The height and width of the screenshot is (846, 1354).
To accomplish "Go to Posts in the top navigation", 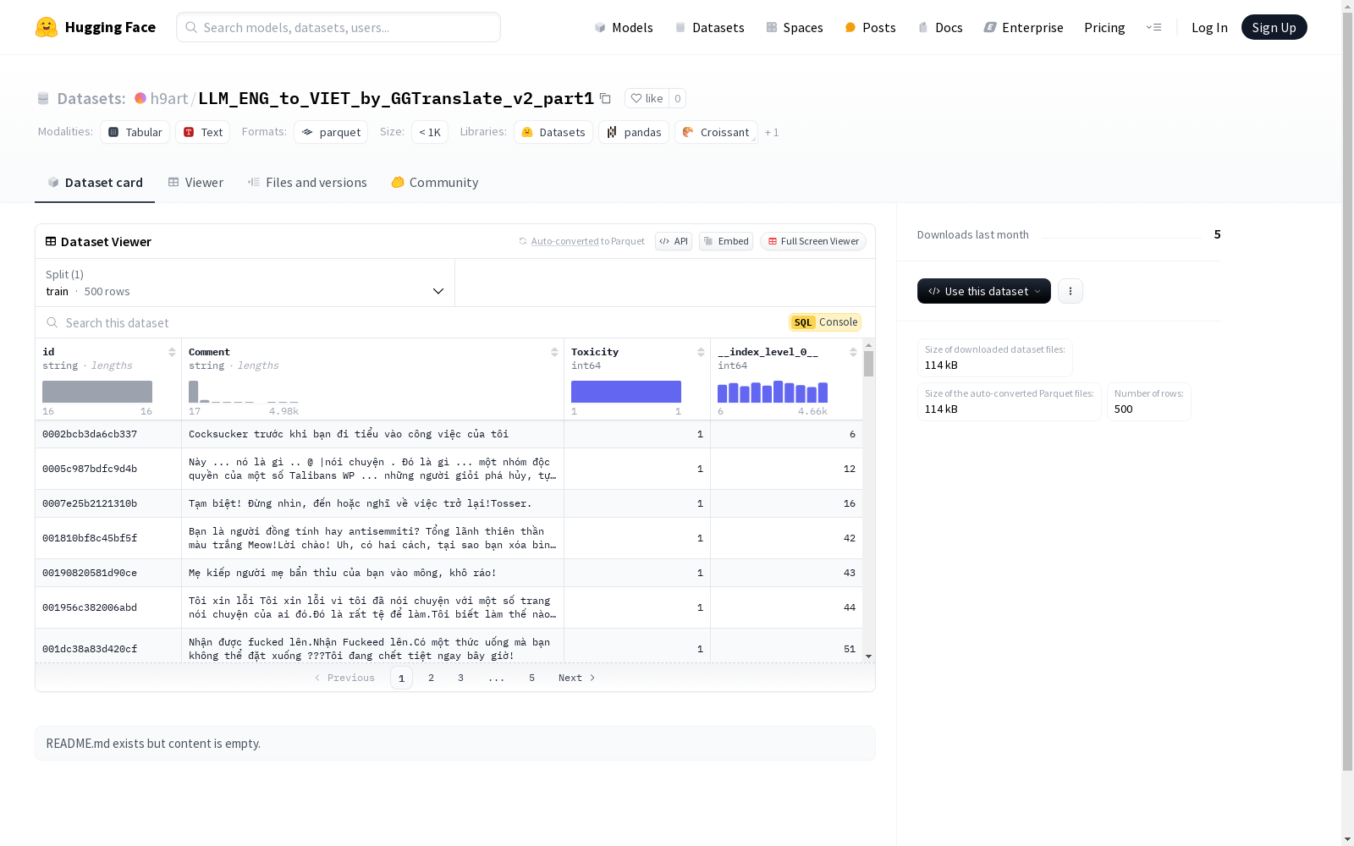I will [x=870, y=27].
